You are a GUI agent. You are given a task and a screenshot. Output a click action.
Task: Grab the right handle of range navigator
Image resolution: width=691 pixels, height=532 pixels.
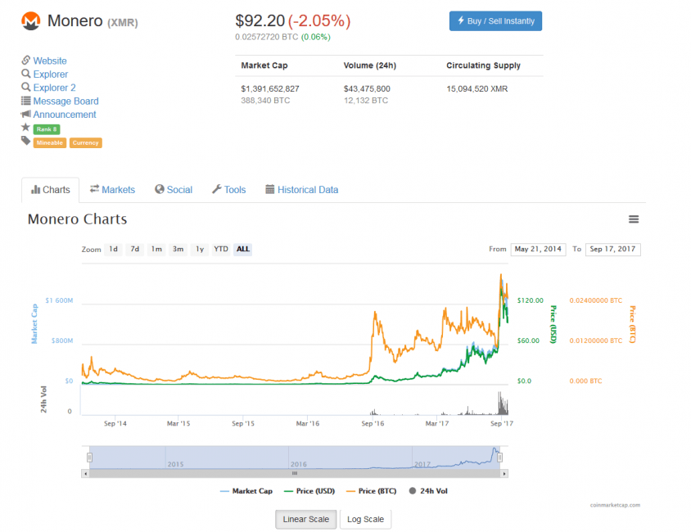pyautogui.click(x=499, y=458)
